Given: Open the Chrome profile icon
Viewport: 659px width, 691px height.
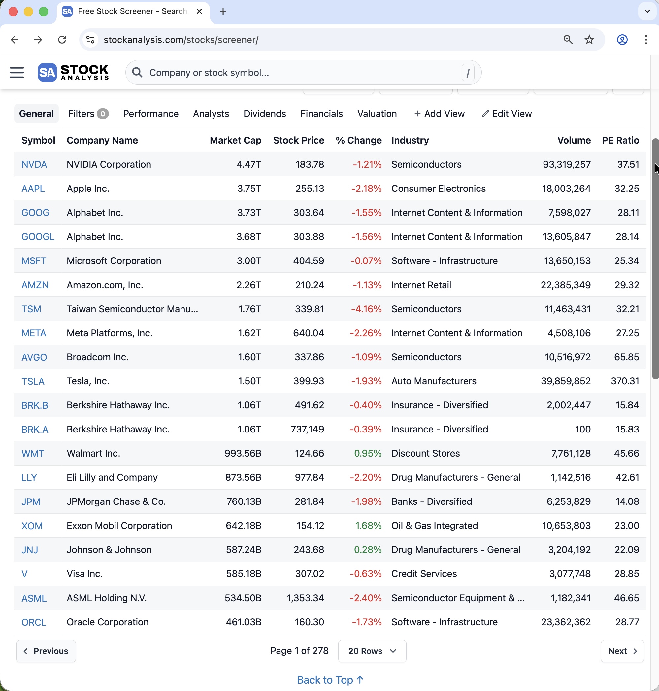Looking at the screenshot, I should click(x=622, y=40).
